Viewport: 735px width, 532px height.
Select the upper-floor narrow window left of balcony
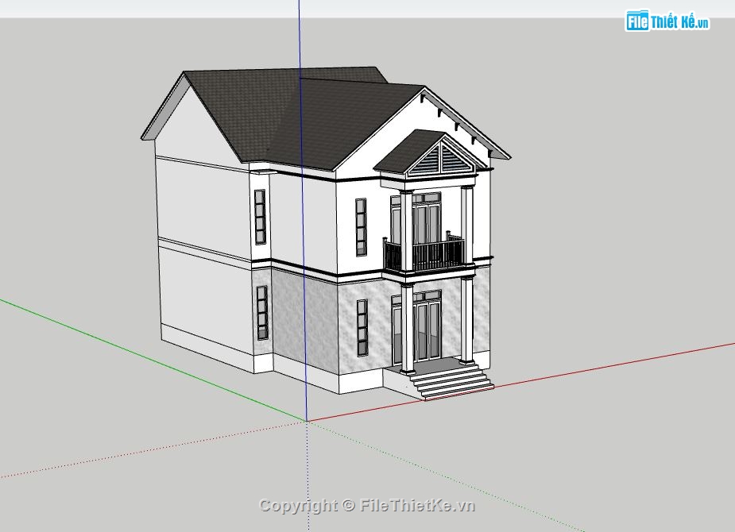pos(361,228)
